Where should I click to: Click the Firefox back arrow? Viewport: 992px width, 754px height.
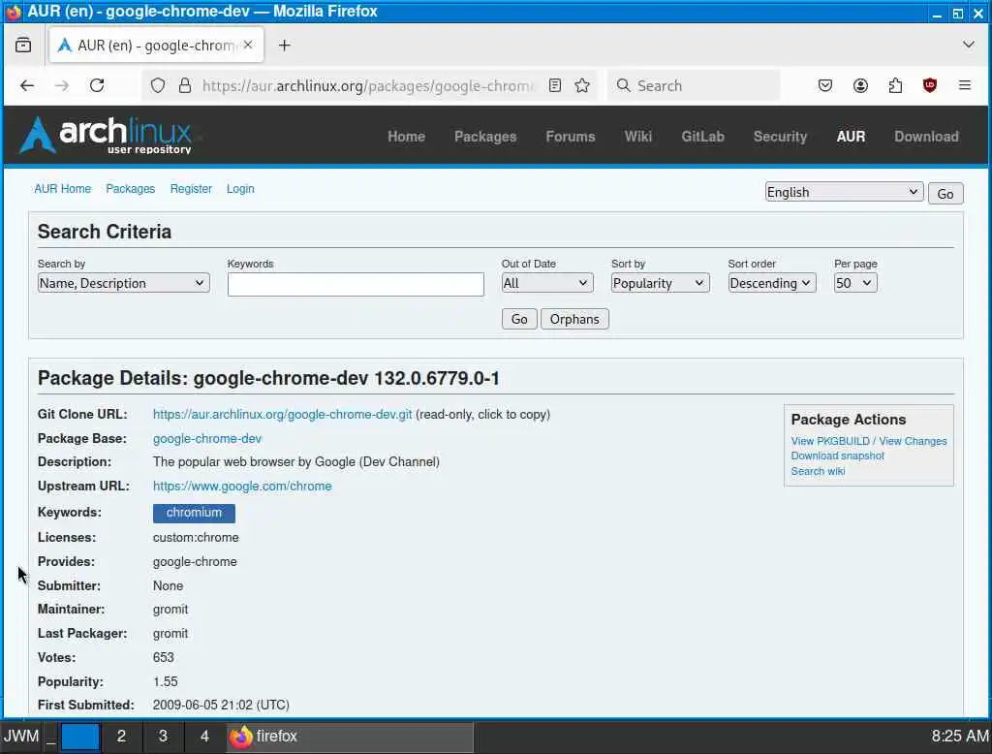26,85
